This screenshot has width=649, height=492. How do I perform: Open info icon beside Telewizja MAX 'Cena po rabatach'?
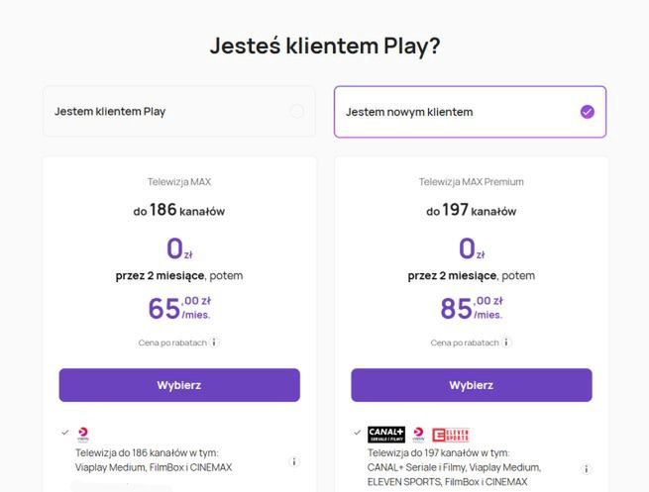click(214, 343)
